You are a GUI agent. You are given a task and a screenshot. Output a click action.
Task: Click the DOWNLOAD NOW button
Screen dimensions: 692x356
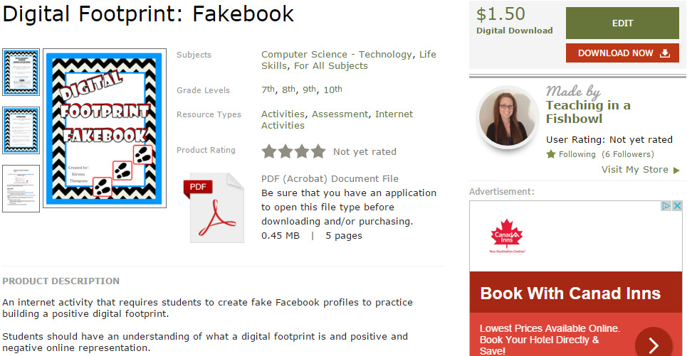click(622, 53)
